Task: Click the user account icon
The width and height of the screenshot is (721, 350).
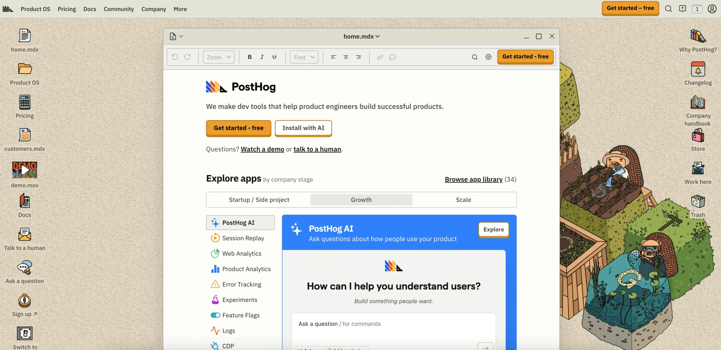Action: click(x=712, y=9)
